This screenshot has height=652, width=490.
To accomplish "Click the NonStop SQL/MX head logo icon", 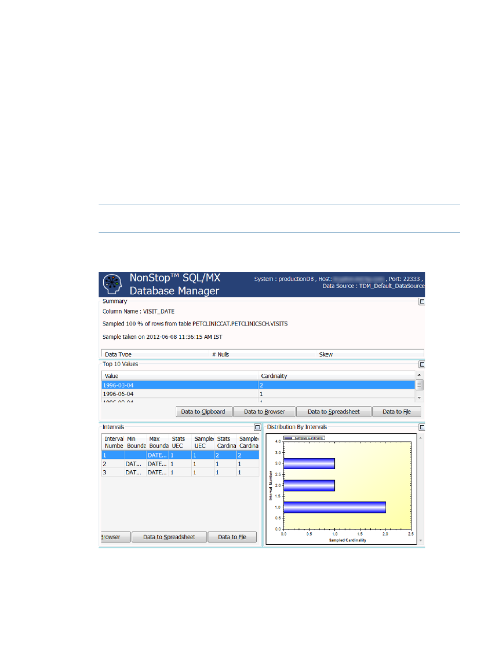I will 112,284.
